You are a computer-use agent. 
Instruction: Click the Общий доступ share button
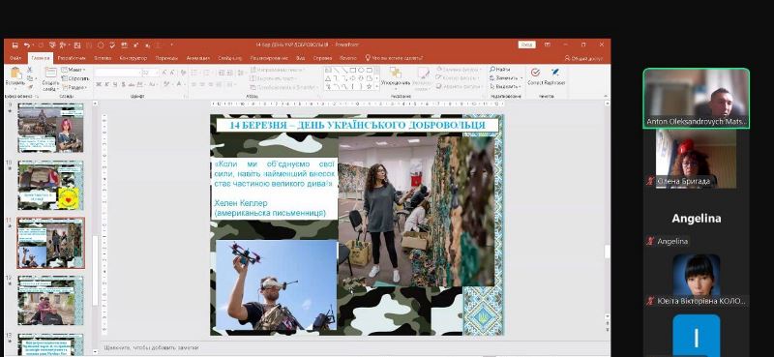(584, 58)
